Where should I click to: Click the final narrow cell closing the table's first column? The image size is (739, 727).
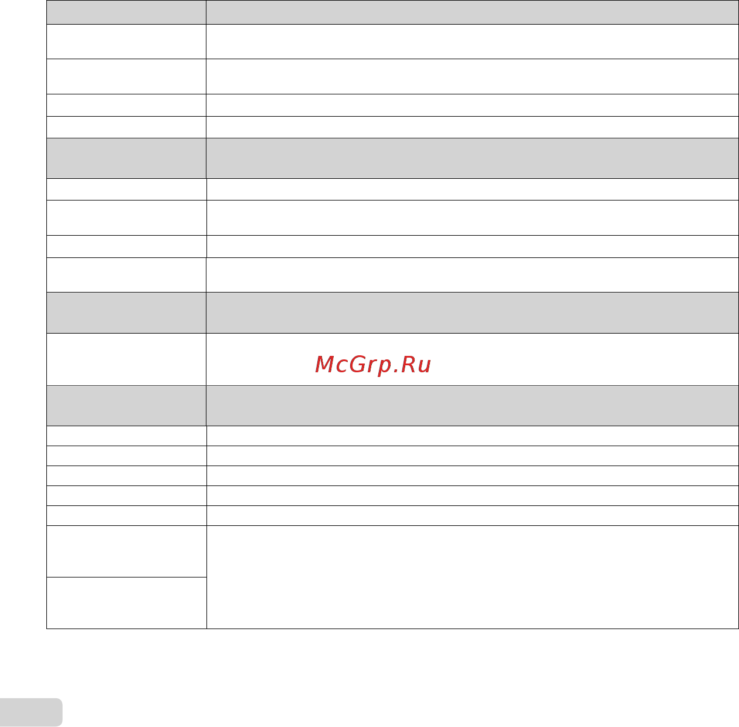coord(126,603)
